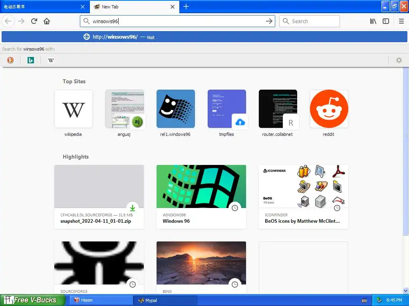The height and width of the screenshot is (306, 409).
Task: Search with Bing engine icon
Action: [x=30, y=60]
